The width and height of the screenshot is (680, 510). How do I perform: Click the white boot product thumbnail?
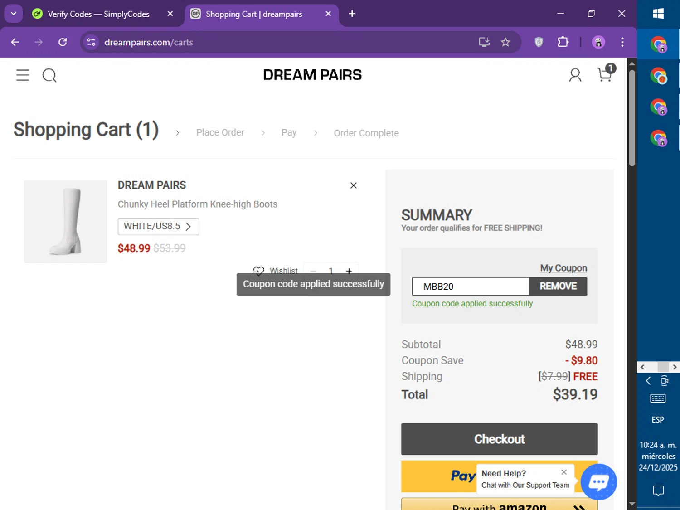click(x=66, y=222)
